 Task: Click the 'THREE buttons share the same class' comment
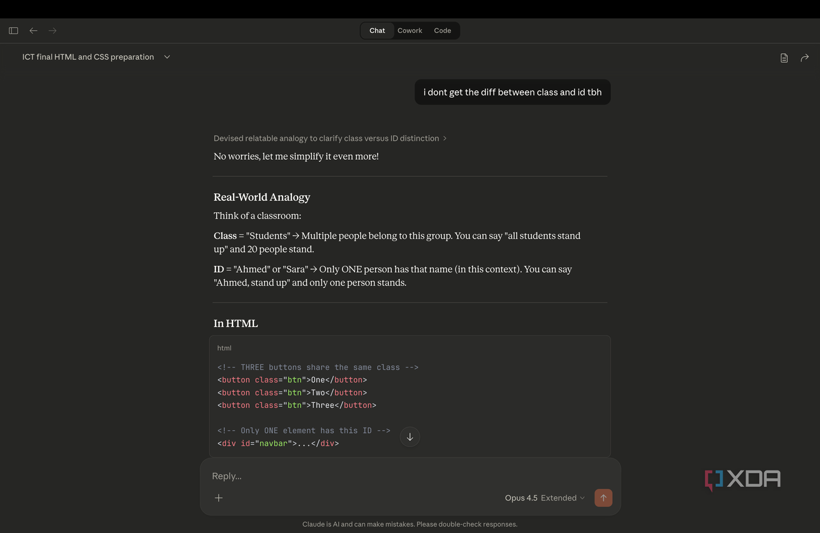click(x=318, y=368)
